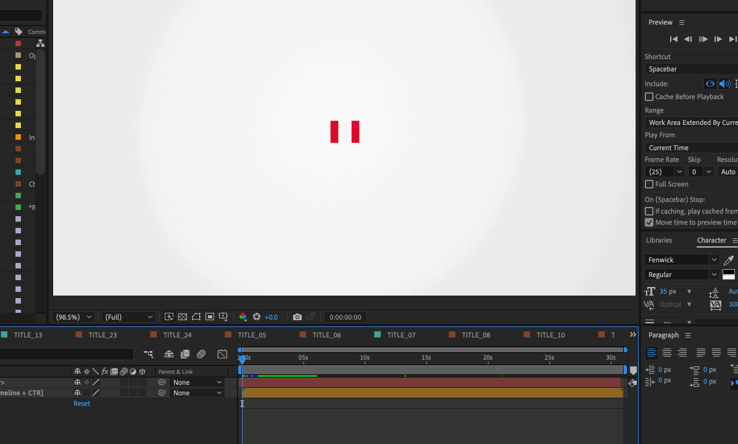738x444 pixels.
Task: Click the eyedropper tool in Character panel
Action: [x=729, y=260]
